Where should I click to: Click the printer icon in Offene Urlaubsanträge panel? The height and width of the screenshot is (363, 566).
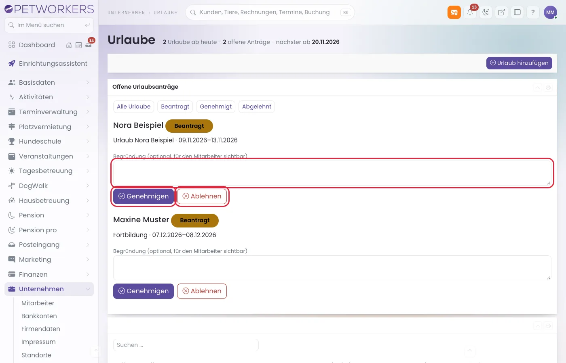tap(548, 88)
